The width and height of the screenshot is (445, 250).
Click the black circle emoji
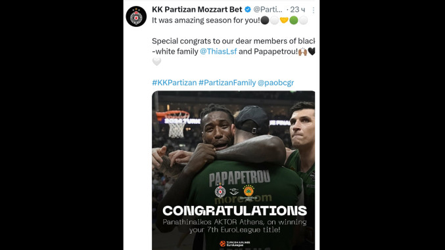click(x=265, y=20)
